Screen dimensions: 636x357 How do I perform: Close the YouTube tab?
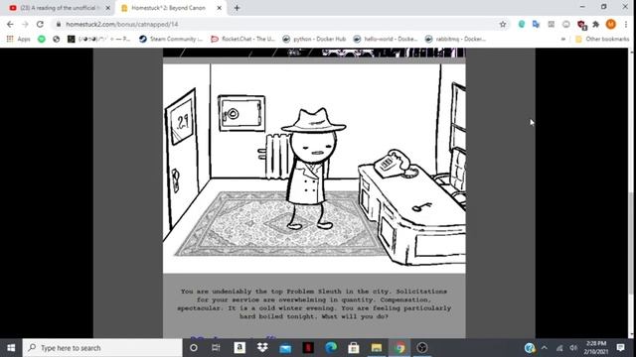point(108,8)
